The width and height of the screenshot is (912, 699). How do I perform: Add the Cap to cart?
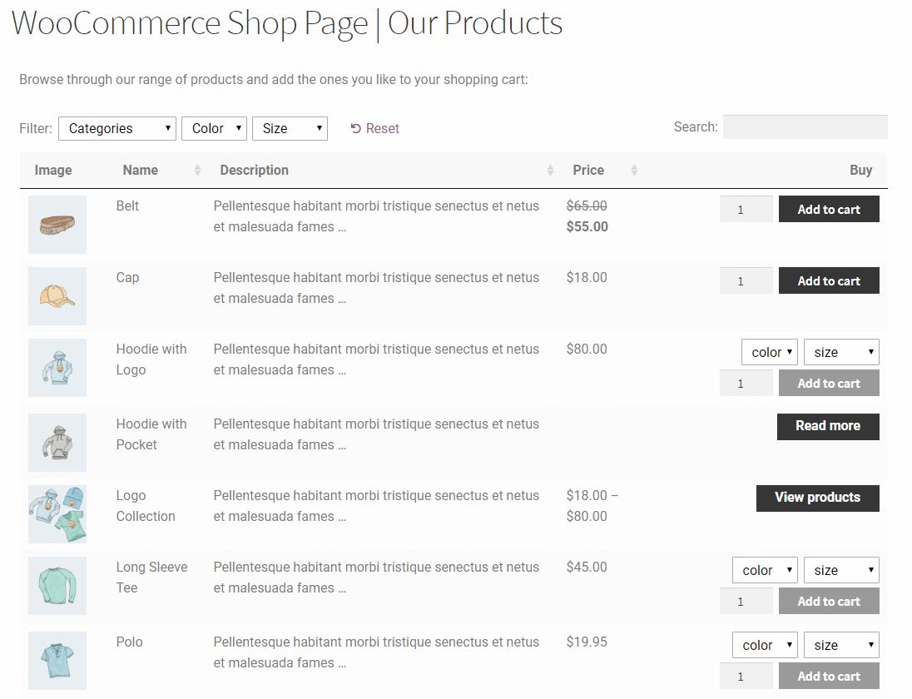pyautogui.click(x=829, y=280)
